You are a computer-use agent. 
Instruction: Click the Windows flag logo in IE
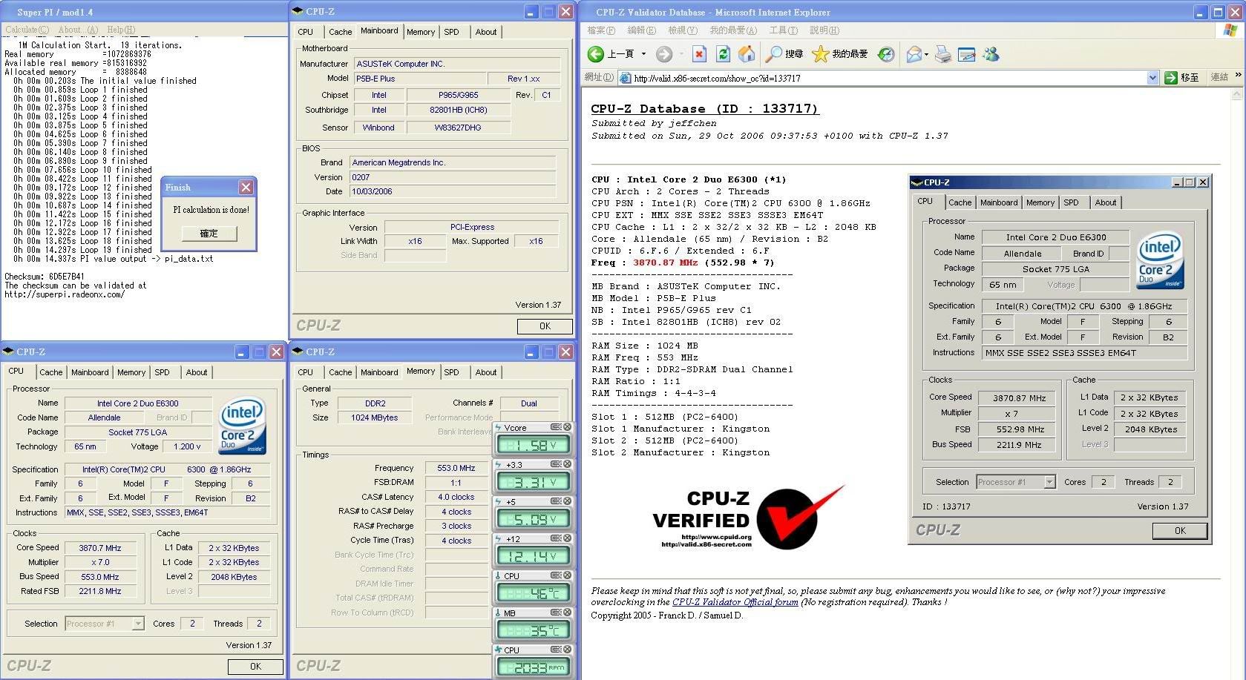click(1230, 30)
